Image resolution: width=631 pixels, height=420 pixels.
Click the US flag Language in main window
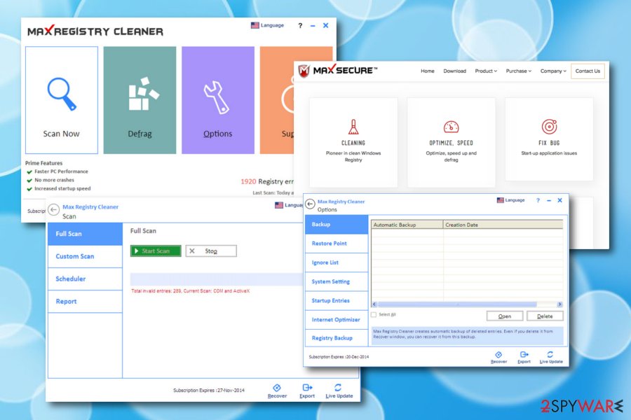[x=268, y=25]
